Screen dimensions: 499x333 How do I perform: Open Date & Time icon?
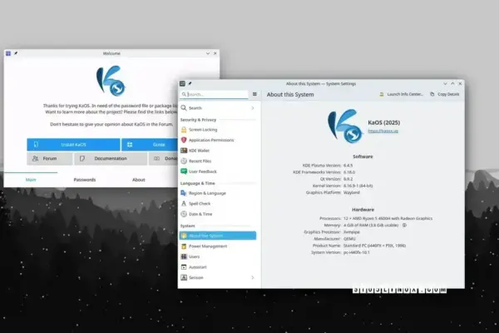tap(184, 214)
